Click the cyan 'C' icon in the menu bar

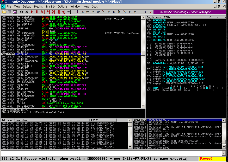(x=3, y=7)
